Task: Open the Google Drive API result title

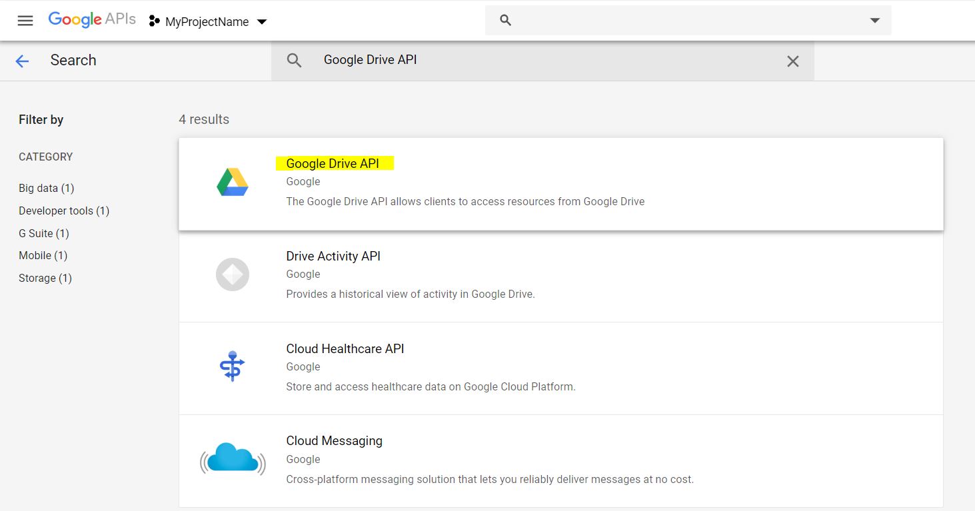Action: [333, 163]
